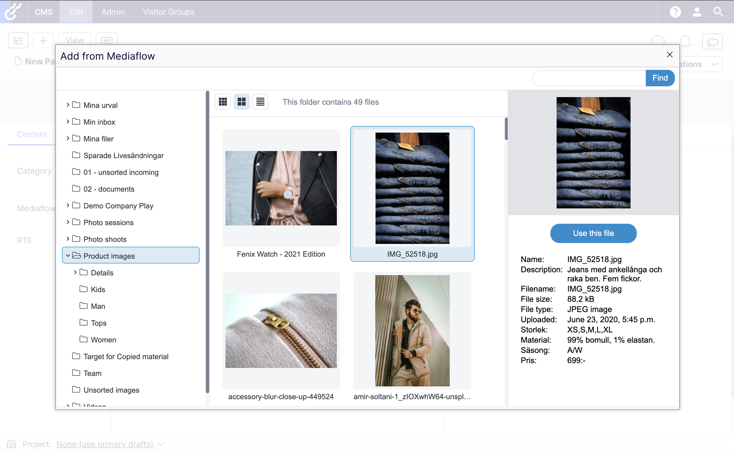
Task: Toggle the navigation tree pane icon
Action: (x=18, y=40)
